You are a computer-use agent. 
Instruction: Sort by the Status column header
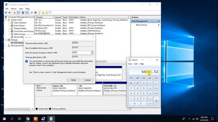click(104, 17)
